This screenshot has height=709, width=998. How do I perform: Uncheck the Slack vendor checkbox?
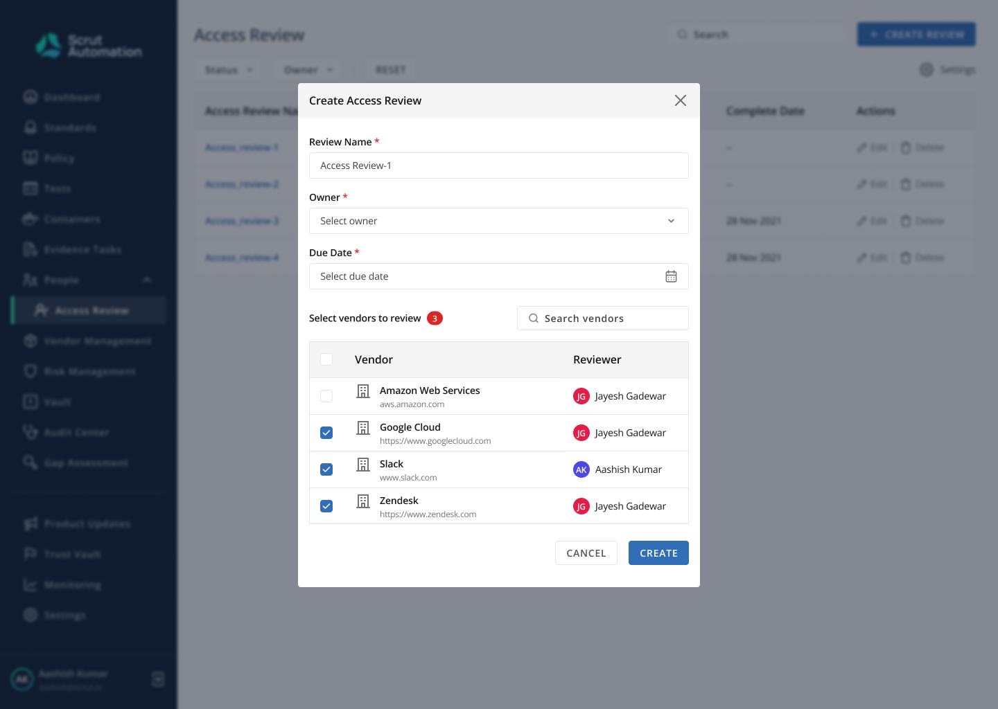click(326, 469)
